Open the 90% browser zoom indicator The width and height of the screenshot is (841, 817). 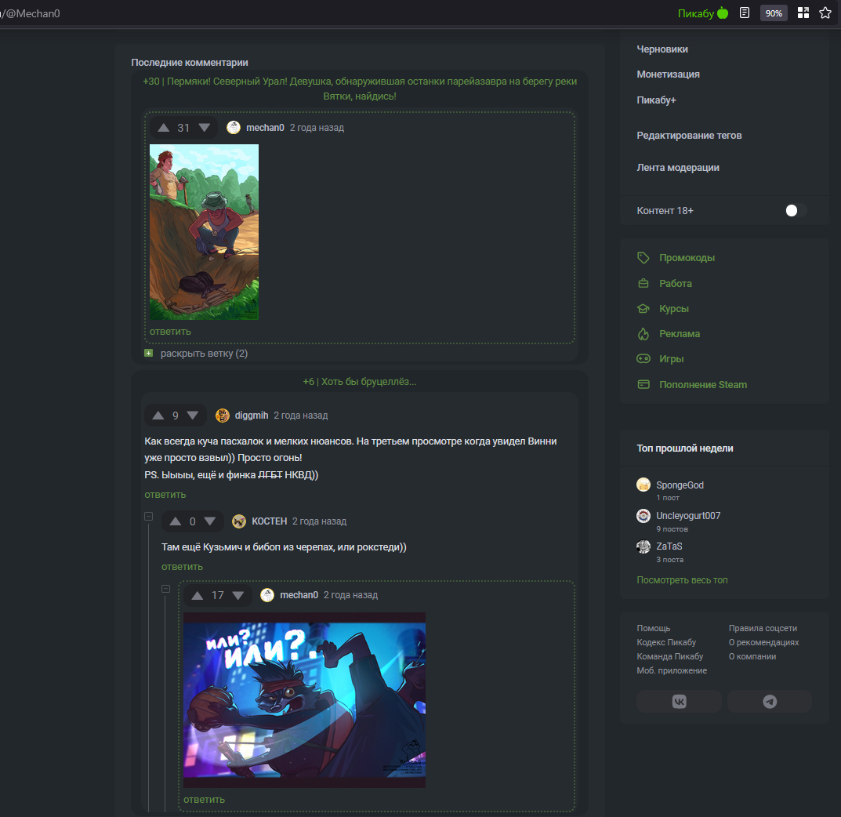click(x=774, y=13)
